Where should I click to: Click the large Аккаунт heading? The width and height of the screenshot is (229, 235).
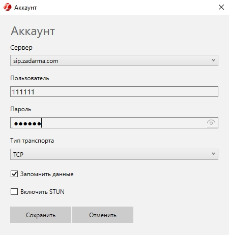[x=33, y=31]
